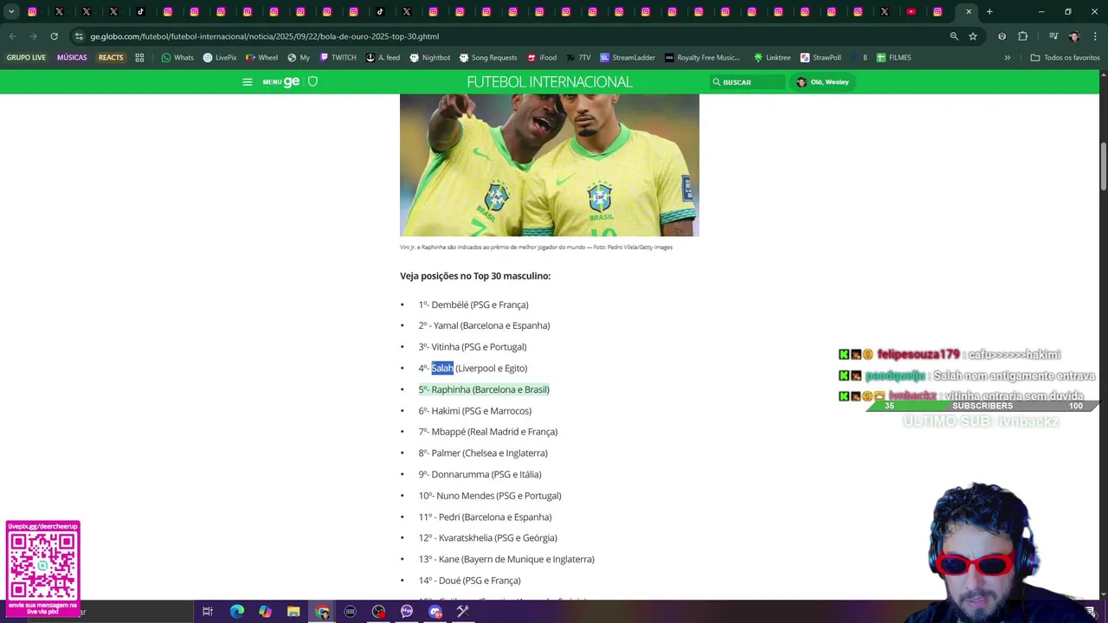Expand the bookmarks overflow chevron
This screenshot has height=623, width=1108.
click(1007, 58)
